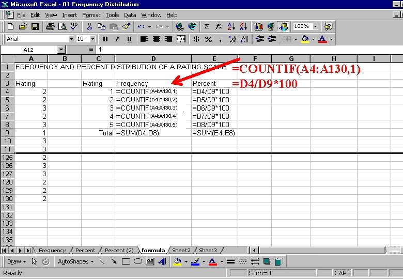Expand the Arial font name dropdown
403x279 pixels.
tap(71, 39)
